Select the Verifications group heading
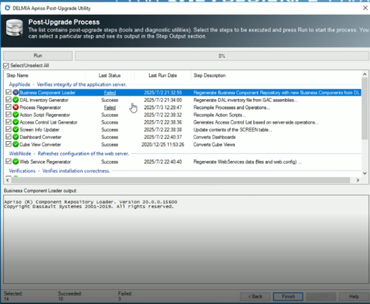Viewport: 370px width, 304px height. coord(59,171)
